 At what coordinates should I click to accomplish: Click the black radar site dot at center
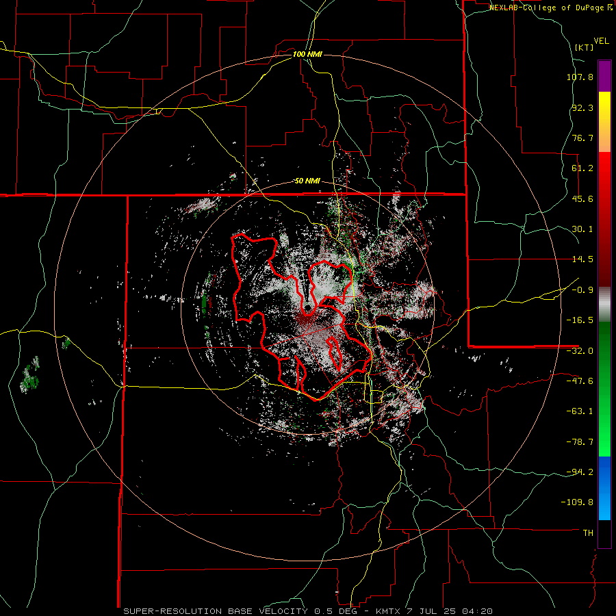(307, 307)
